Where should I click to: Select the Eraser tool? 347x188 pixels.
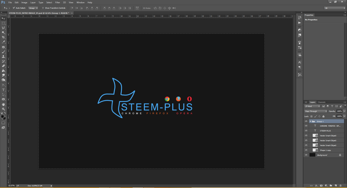point(4,66)
